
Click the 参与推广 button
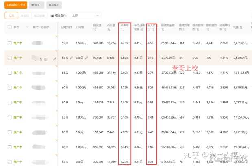tap(54, 5)
